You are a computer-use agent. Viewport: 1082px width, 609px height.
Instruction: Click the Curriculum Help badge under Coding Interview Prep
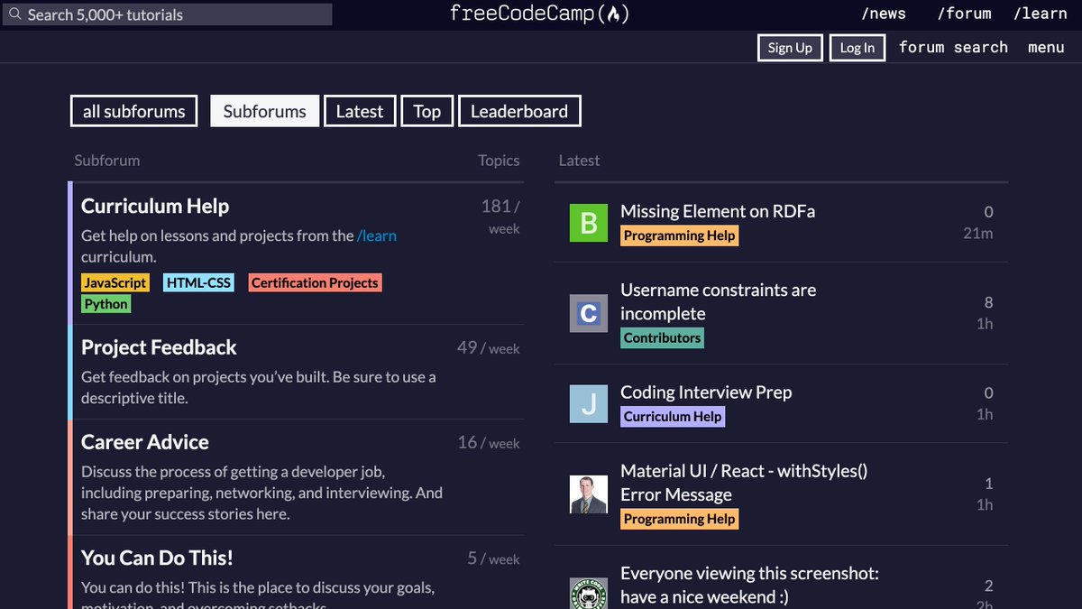click(x=673, y=416)
